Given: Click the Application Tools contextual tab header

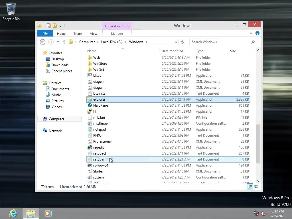Looking at the screenshot, I should pyautogui.click(x=117, y=26).
